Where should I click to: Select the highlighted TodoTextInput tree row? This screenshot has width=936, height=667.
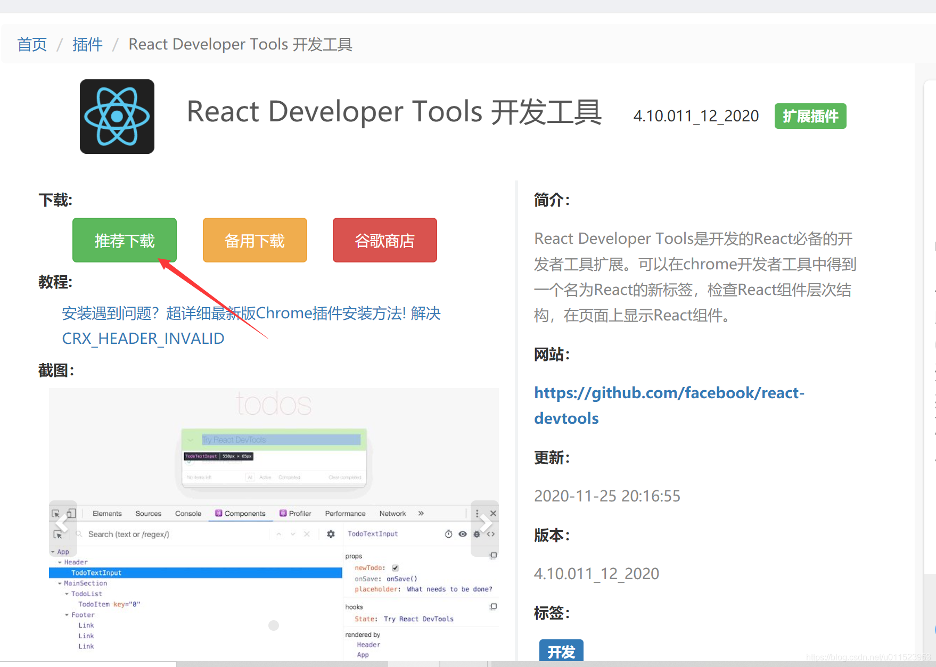[x=195, y=573]
